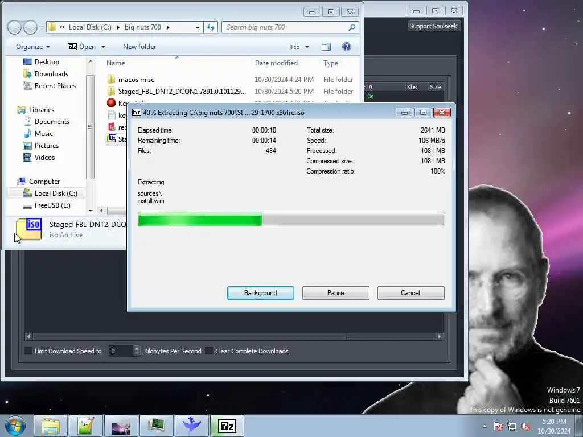Select Downloads in navigation pane
The image size is (583, 437).
[x=46, y=73]
